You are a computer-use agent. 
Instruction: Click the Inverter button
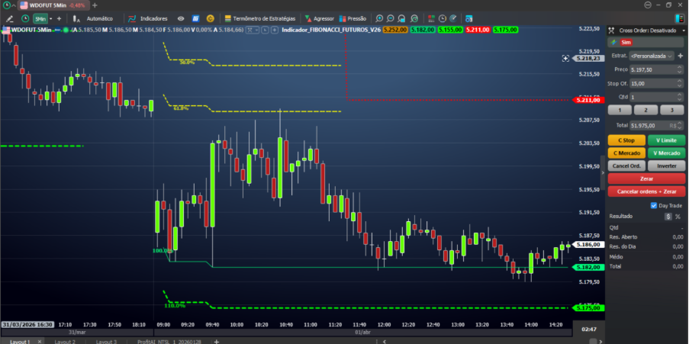click(666, 166)
